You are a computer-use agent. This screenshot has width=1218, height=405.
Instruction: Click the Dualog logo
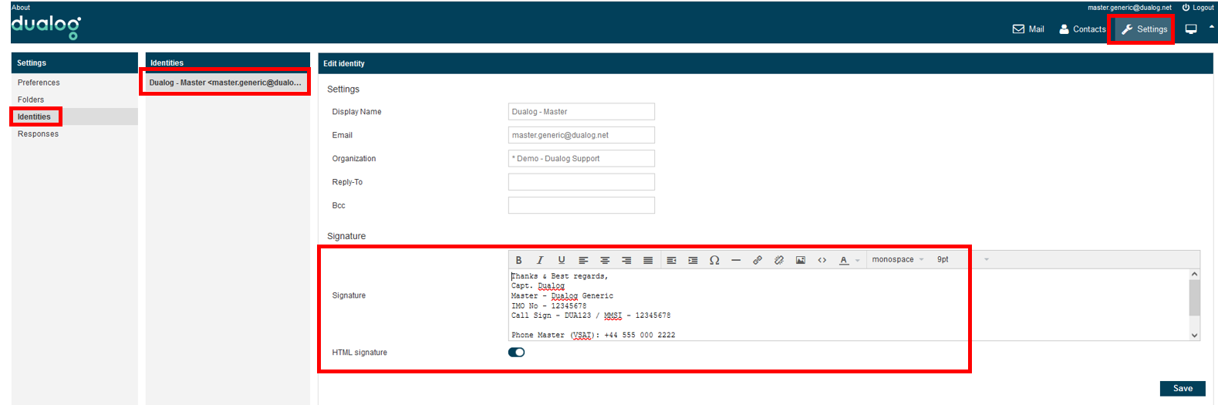[x=46, y=27]
